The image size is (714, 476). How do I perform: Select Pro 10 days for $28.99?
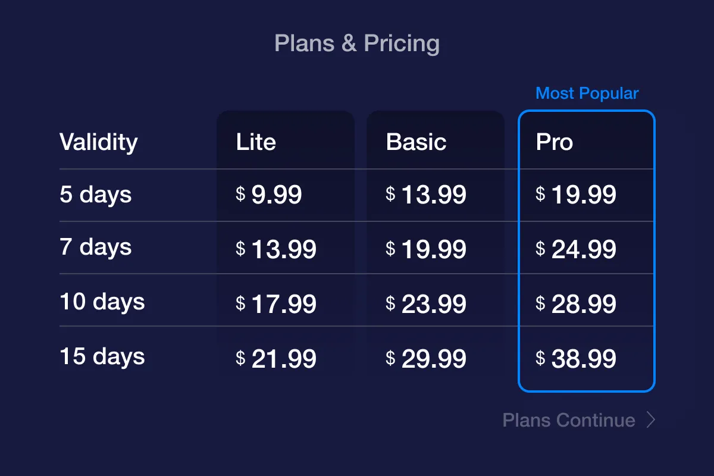point(576,304)
